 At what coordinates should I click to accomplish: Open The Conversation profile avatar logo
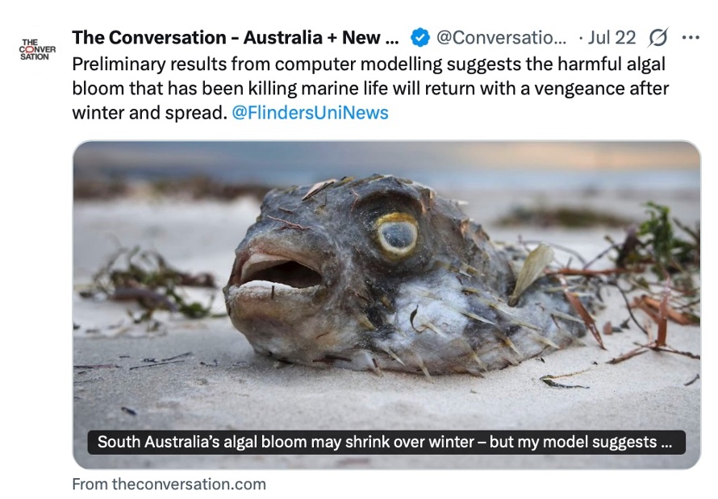click(x=37, y=49)
